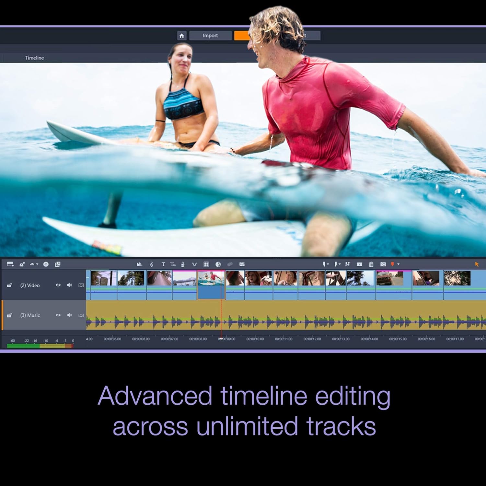Expand the mark-in dropdown arrow

pyautogui.click(x=328, y=264)
